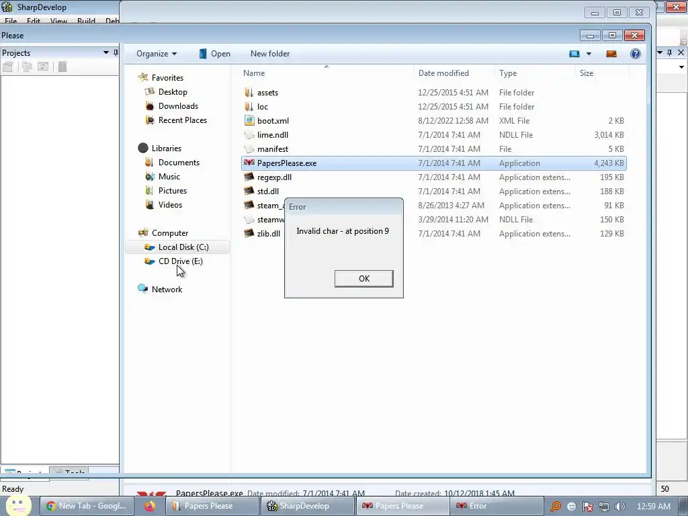Click the PapersPlease.exe application icon
Image resolution: width=688 pixels, height=516 pixels.
(x=249, y=163)
